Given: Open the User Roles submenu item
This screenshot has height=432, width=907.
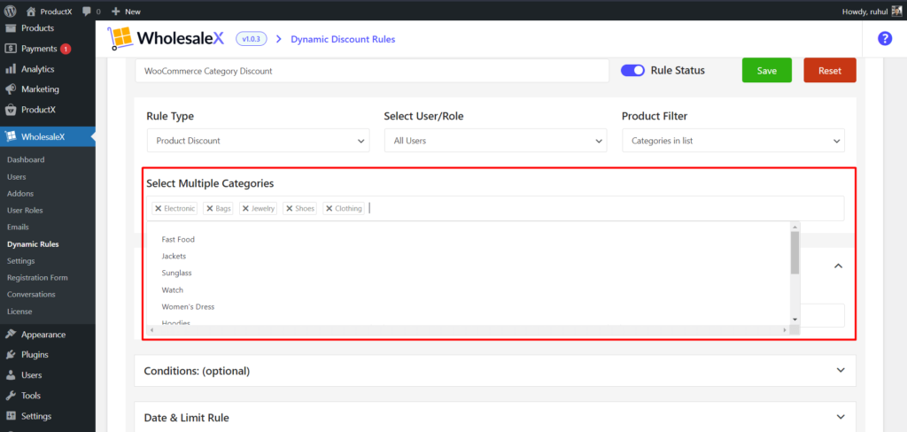Looking at the screenshot, I should (x=25, y=210).
